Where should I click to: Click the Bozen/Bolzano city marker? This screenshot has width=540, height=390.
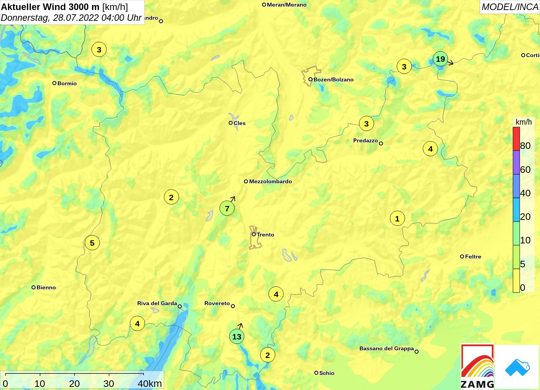pos(310,79)
